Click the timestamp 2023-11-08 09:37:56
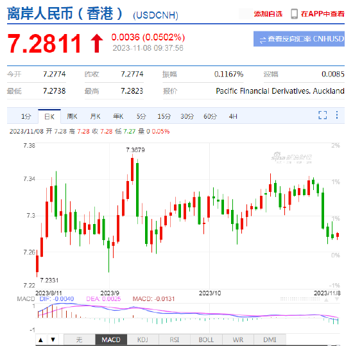The image size is (353, 346). point(148,48)
